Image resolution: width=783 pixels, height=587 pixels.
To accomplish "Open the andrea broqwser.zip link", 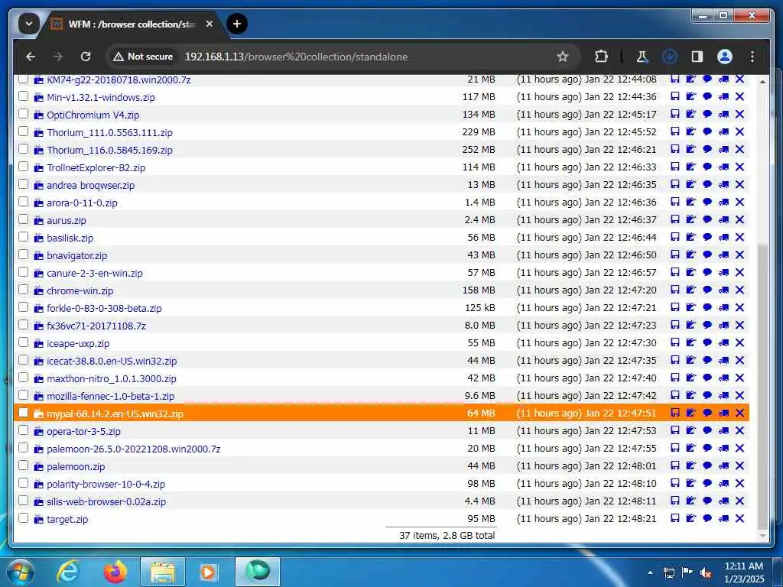I will pyautogui.click(x=90, y=185).
